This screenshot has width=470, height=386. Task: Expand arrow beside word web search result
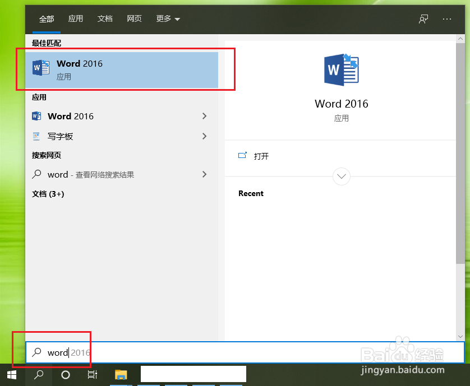pos(204,174)
